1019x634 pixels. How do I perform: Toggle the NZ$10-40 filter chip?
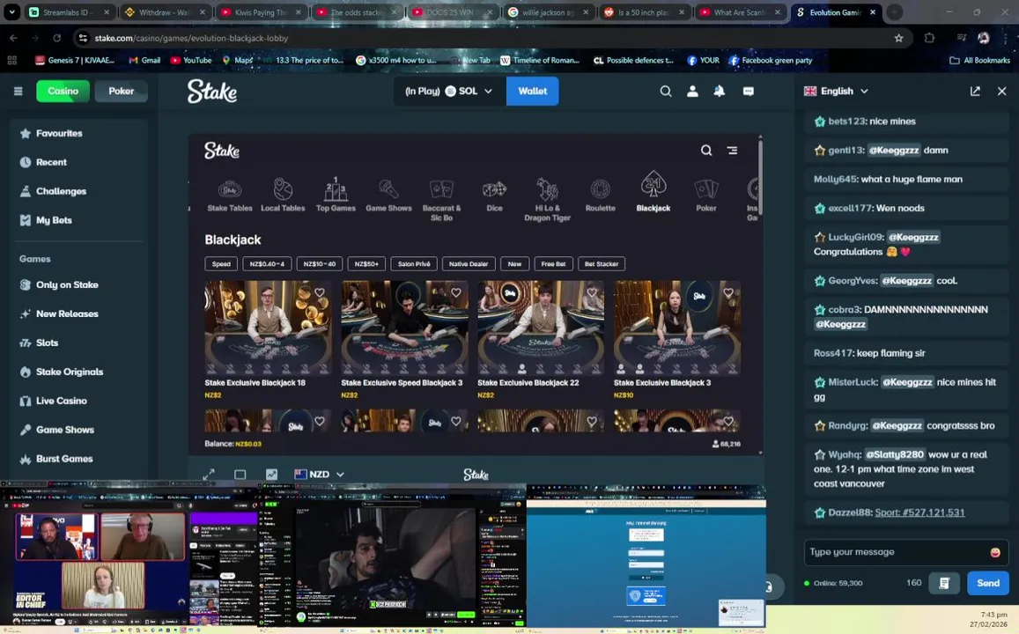(x=319, y=264)
